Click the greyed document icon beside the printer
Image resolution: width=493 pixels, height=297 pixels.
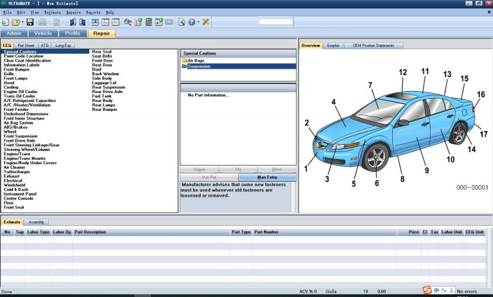56,22
